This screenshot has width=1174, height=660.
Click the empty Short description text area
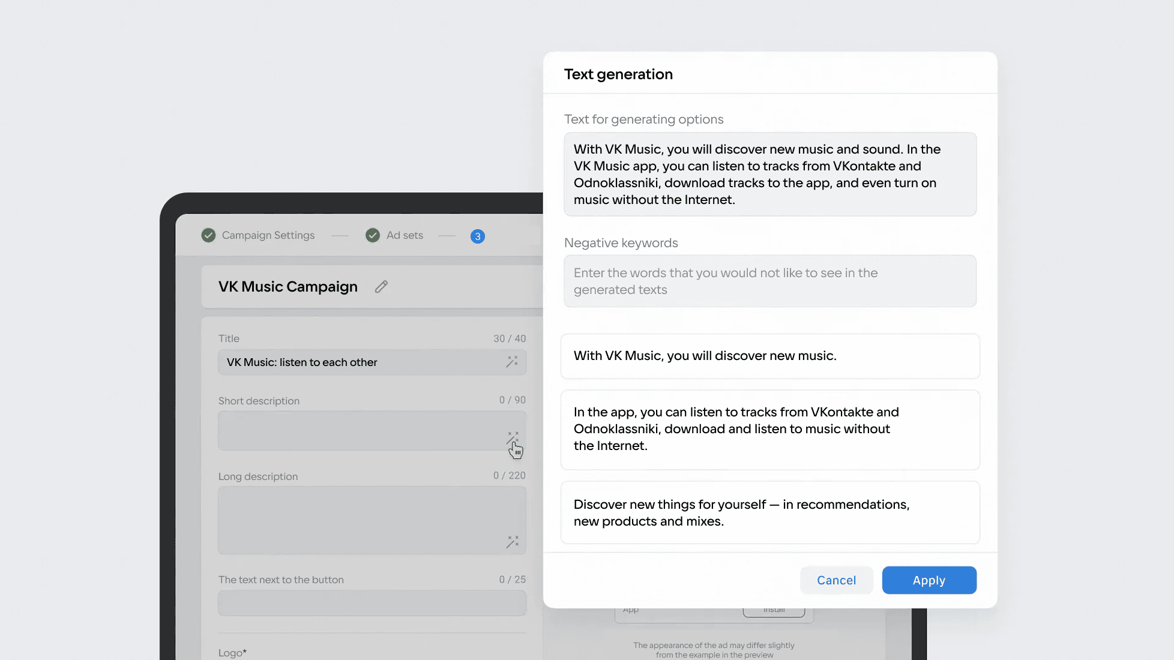[x=360, y=430]
